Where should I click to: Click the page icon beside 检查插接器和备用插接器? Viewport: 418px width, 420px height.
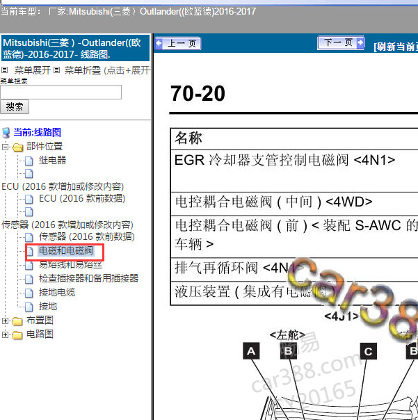tap(29, 279)
